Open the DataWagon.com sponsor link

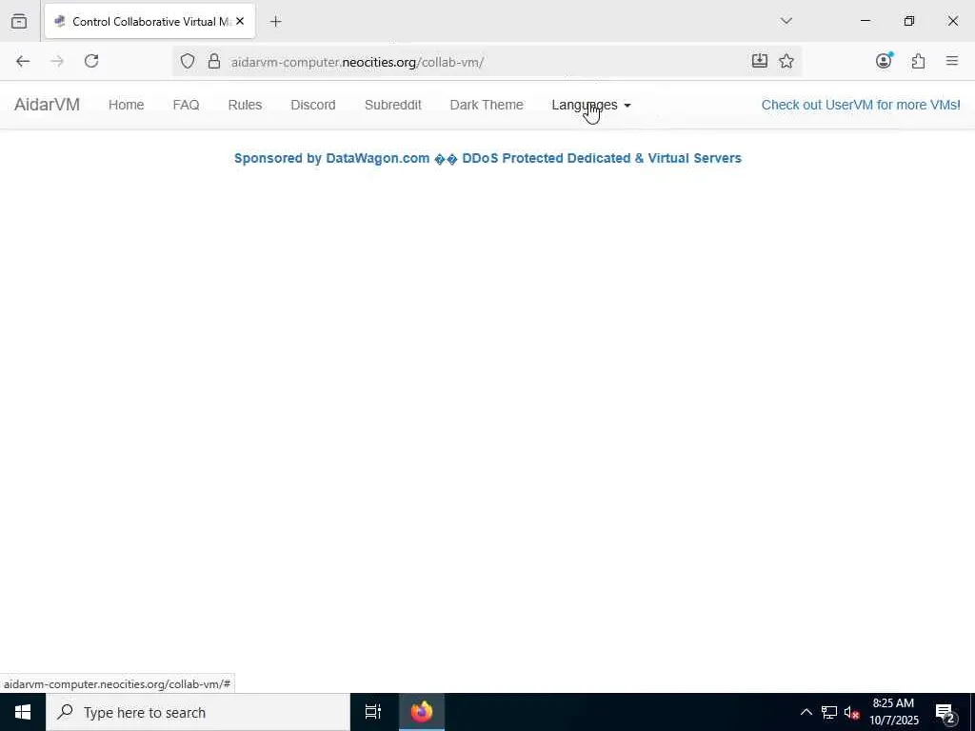click(487, 158)
